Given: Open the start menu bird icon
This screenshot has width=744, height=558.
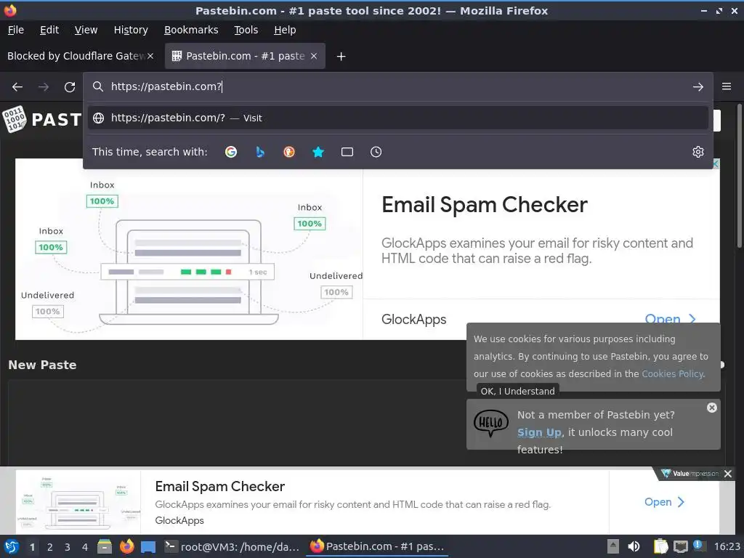Looking at the screenshot, I should pyautogui.click(x=12, y=546).
